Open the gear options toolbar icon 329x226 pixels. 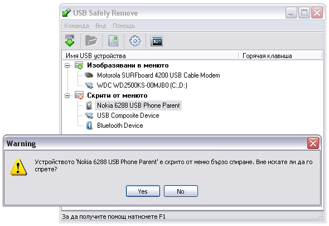(135, 41)
